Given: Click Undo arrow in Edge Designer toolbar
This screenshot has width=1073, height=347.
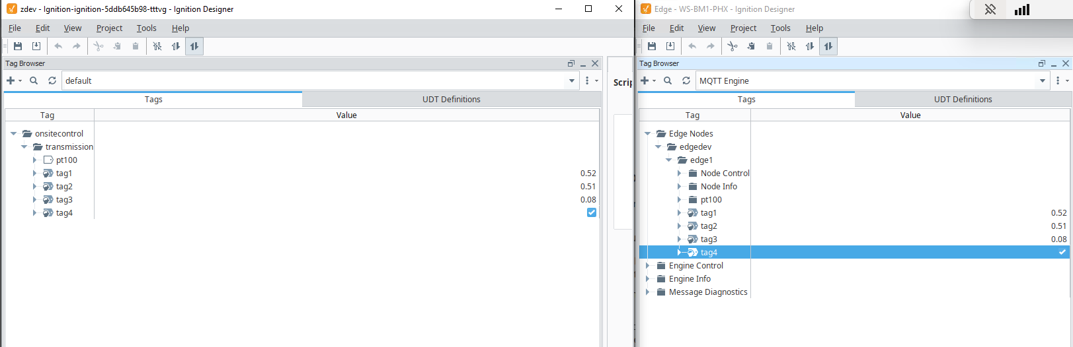Looking at the screenshot, I should pyautogui.click(x=692, y=46).
